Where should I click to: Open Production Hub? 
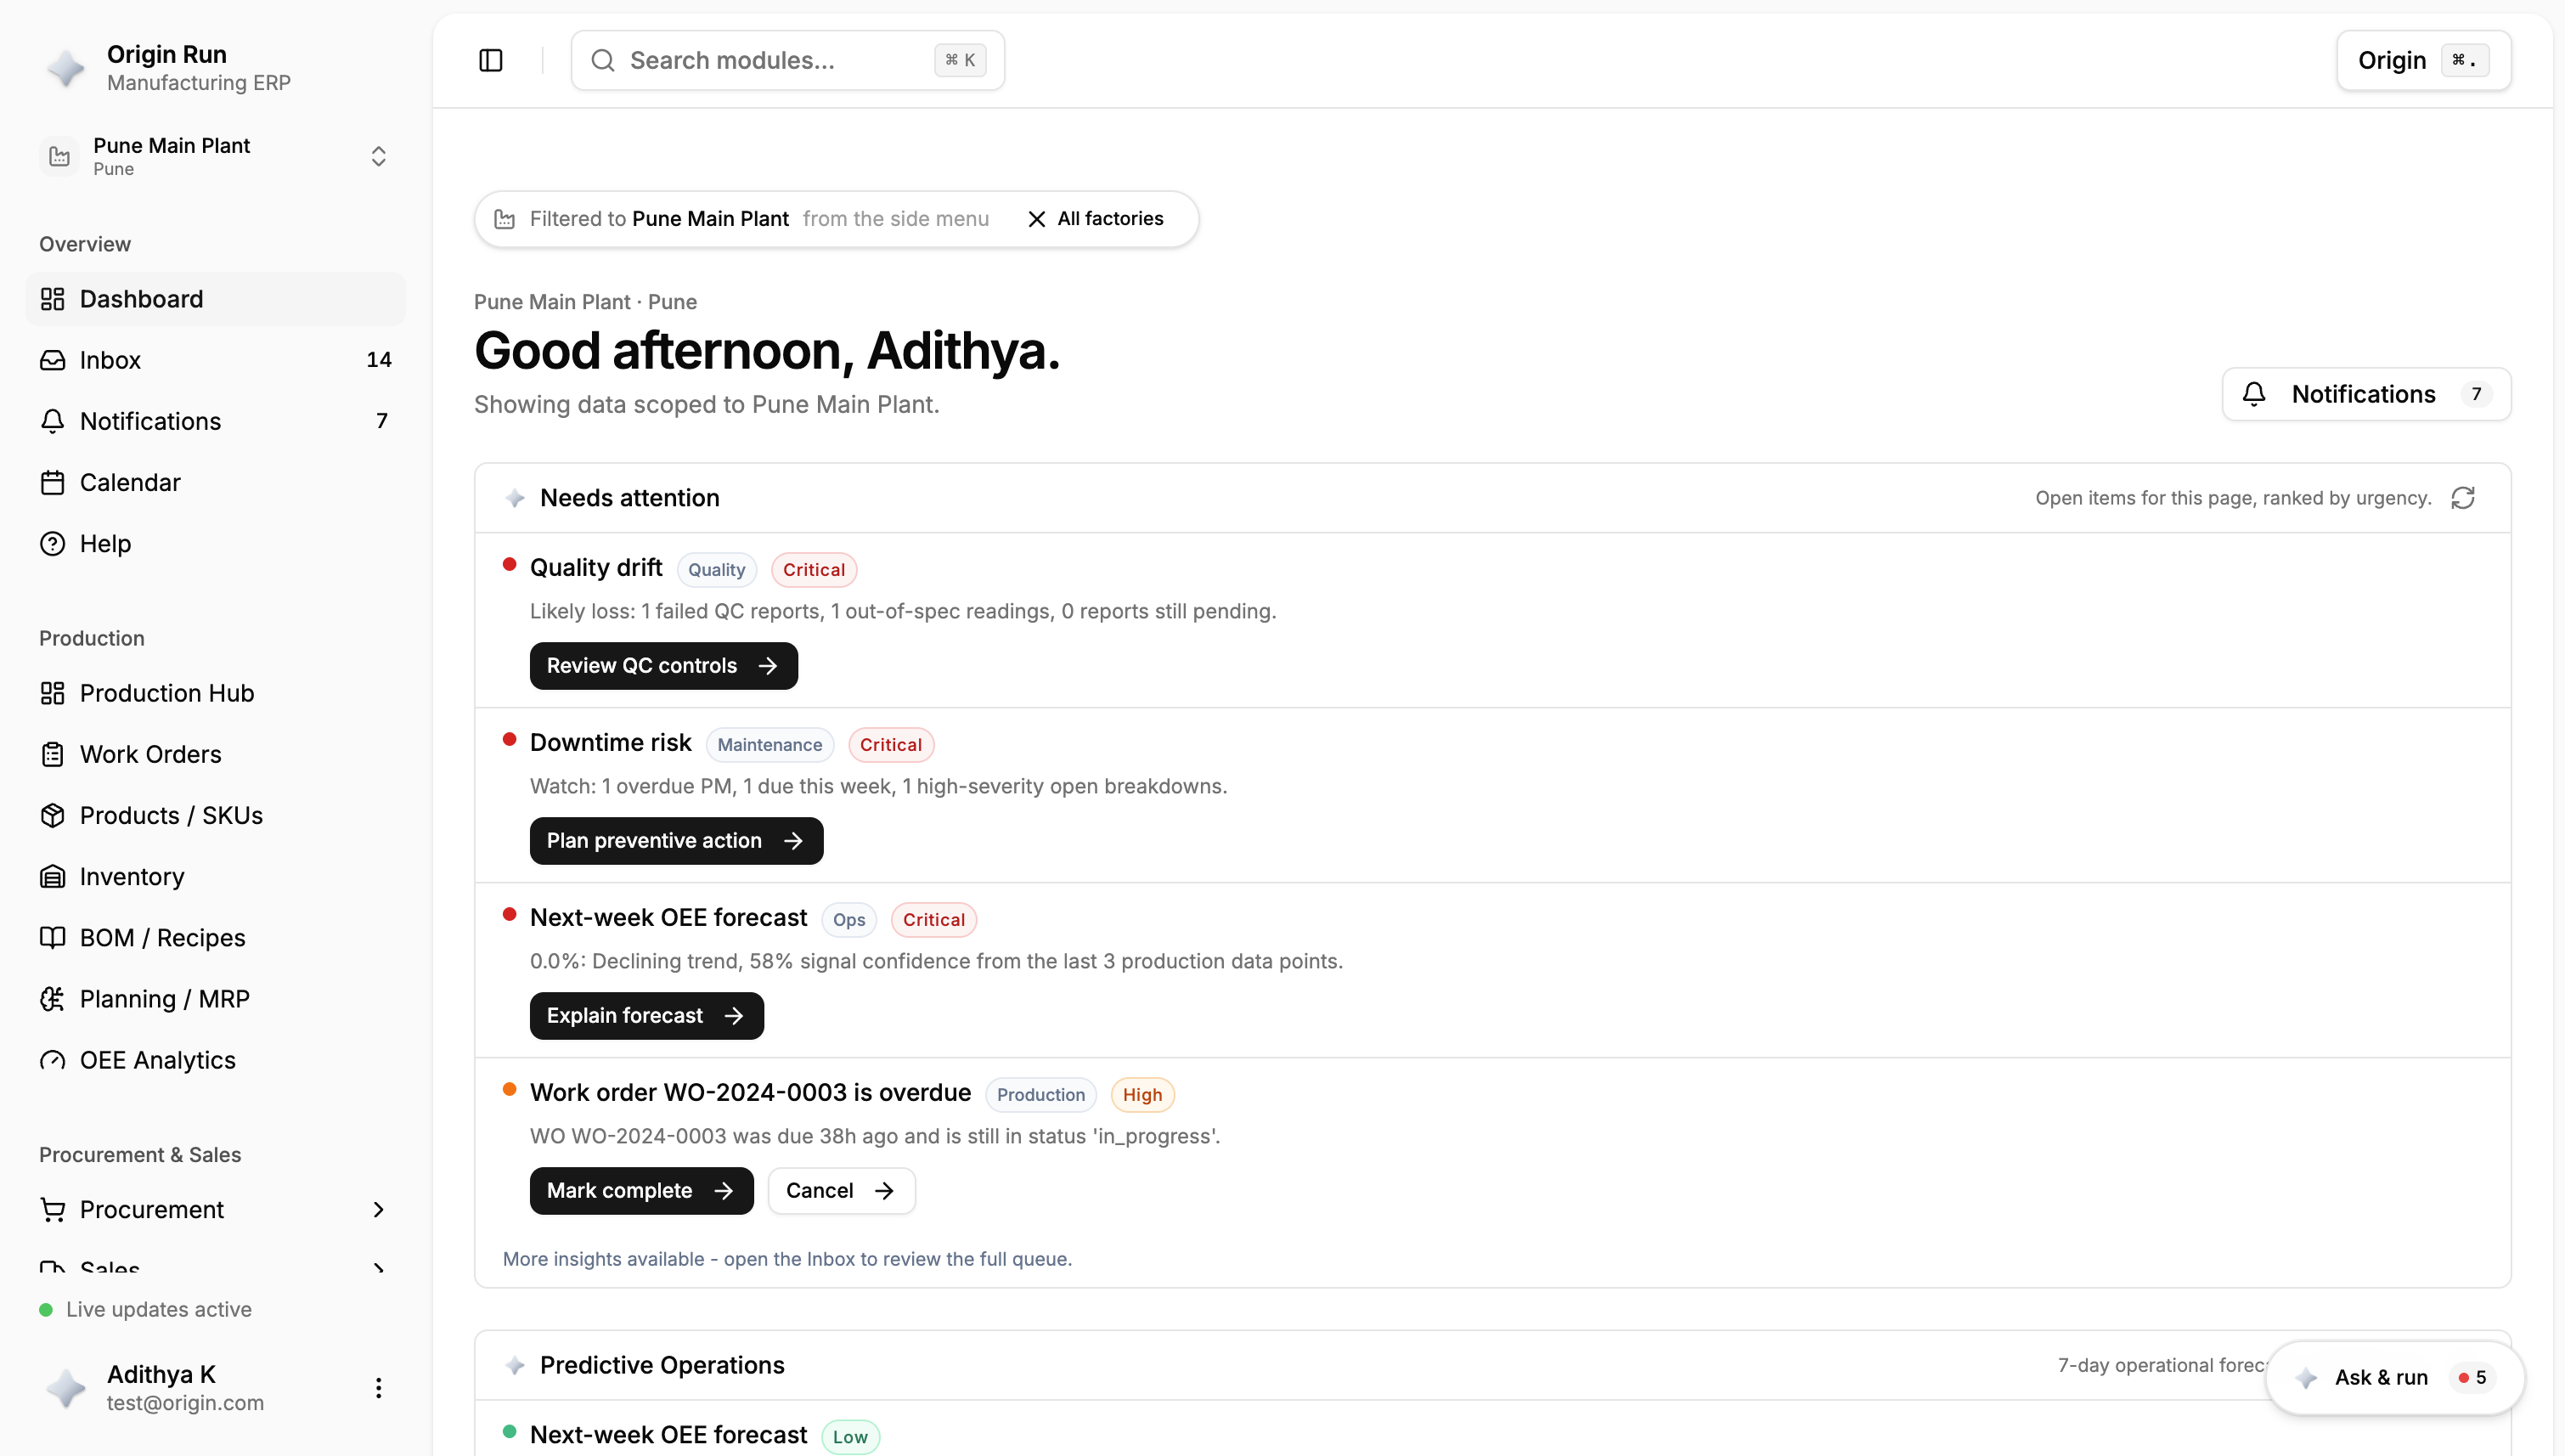click(x=216, y=693)
